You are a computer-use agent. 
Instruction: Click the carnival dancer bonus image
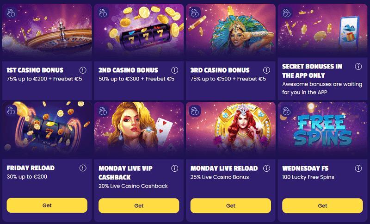[x=230, y=32]
